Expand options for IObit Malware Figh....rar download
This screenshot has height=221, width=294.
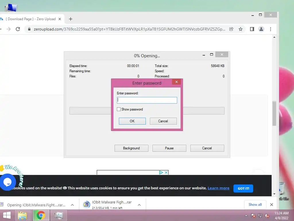139,205
